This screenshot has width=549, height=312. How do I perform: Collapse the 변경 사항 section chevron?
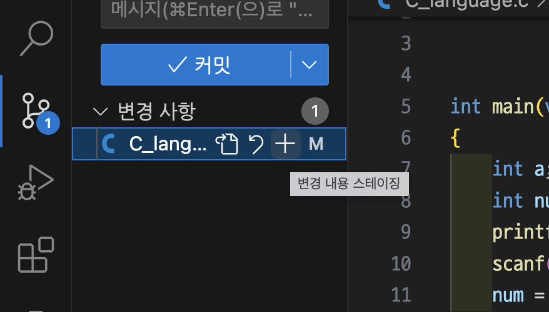[x=101, y=112]
